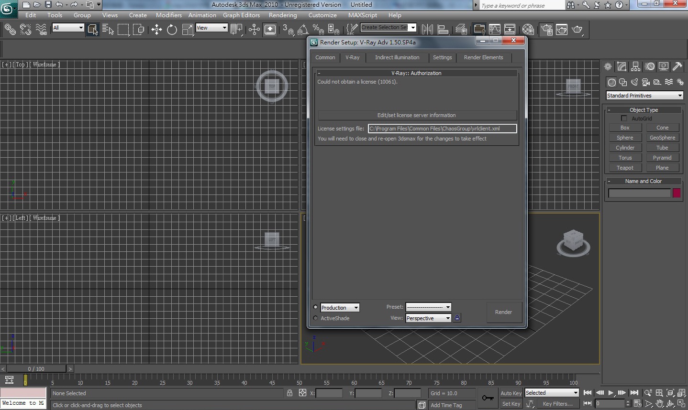This screenshot has height=410, width=688.
Task: Collapse the Object Type rollout
Action: pyautogui.click(x=609, y=110)
